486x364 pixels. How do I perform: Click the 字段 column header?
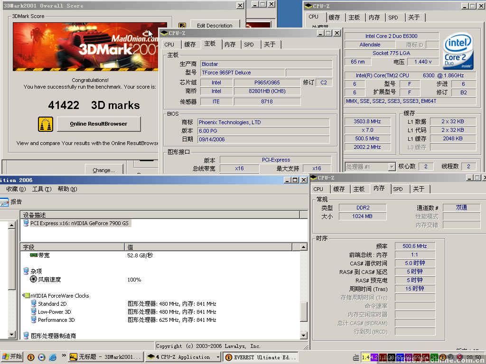pos(73,247)
